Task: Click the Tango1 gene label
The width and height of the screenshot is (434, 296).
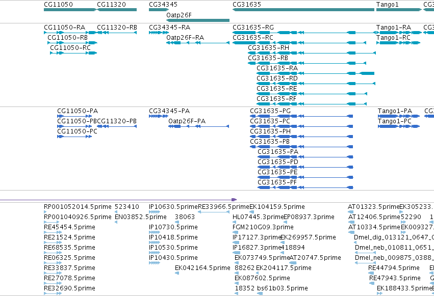Action: [387, 5]
